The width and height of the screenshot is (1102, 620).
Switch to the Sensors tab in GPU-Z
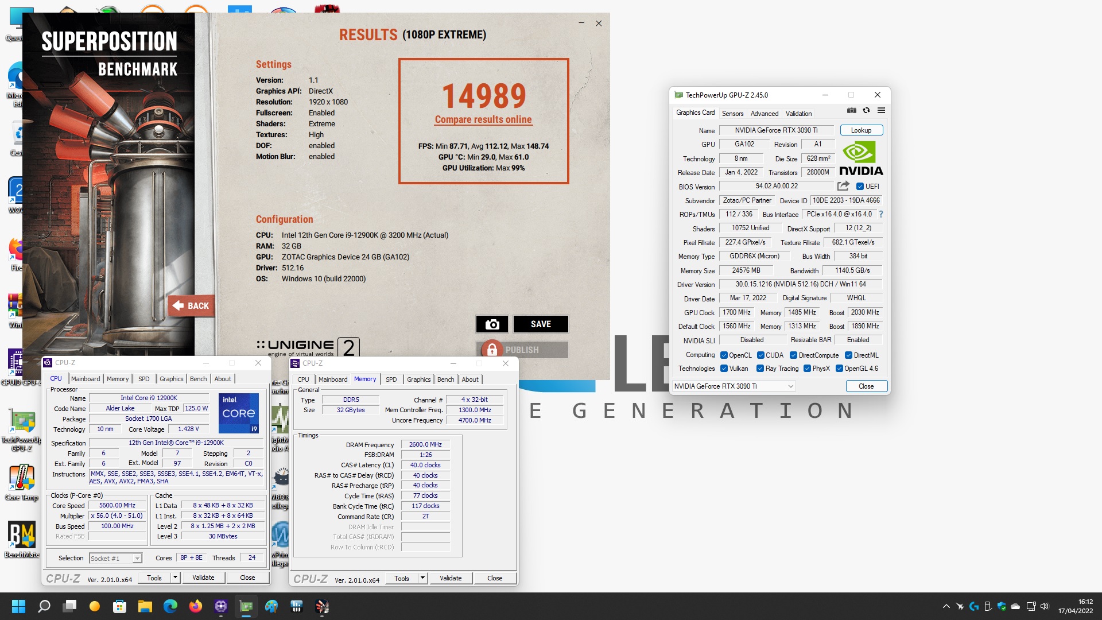[732, 114]
